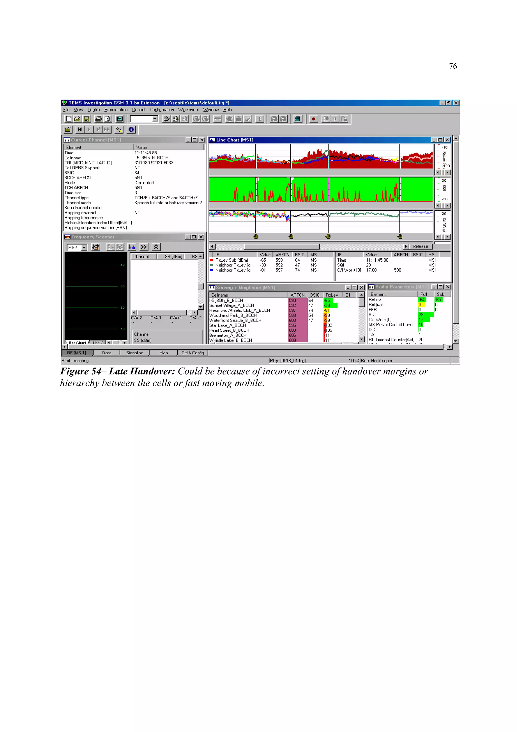This screenshot has height=732, width=517.
Task: Switch to the Signaling worksheet tab
Action: (135, 353)
